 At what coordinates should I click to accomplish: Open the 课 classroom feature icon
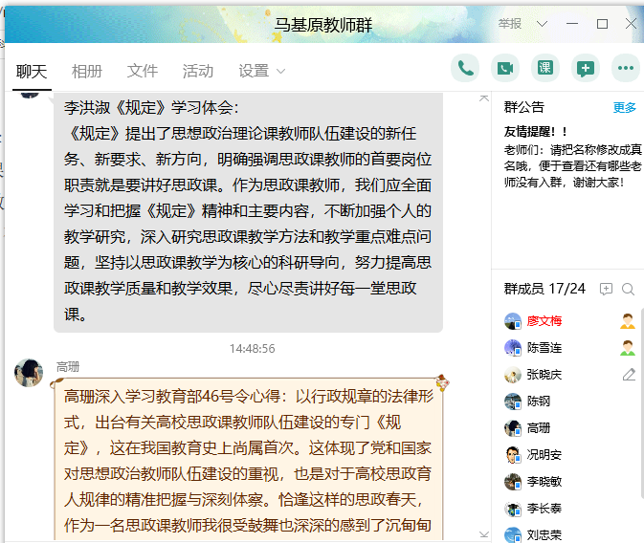544,68
